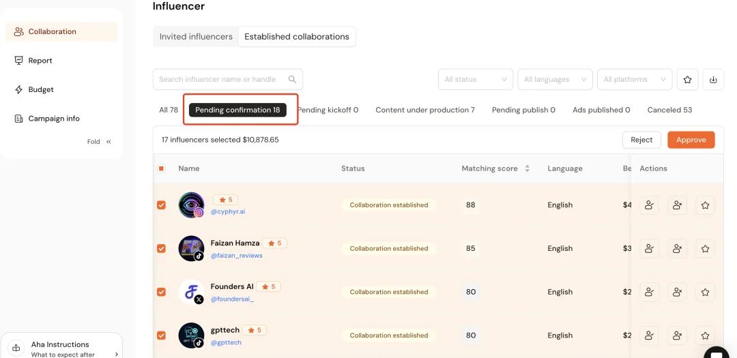Click the search magnifier icon
The width and height of the screenshot is (737, 358).
click(292, 79)
